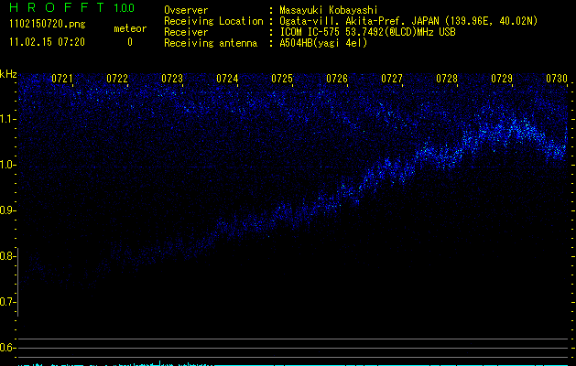The image size is (576, 366).
Task: Click the 'meteor' counter label
Action: (x=130, y=28)
